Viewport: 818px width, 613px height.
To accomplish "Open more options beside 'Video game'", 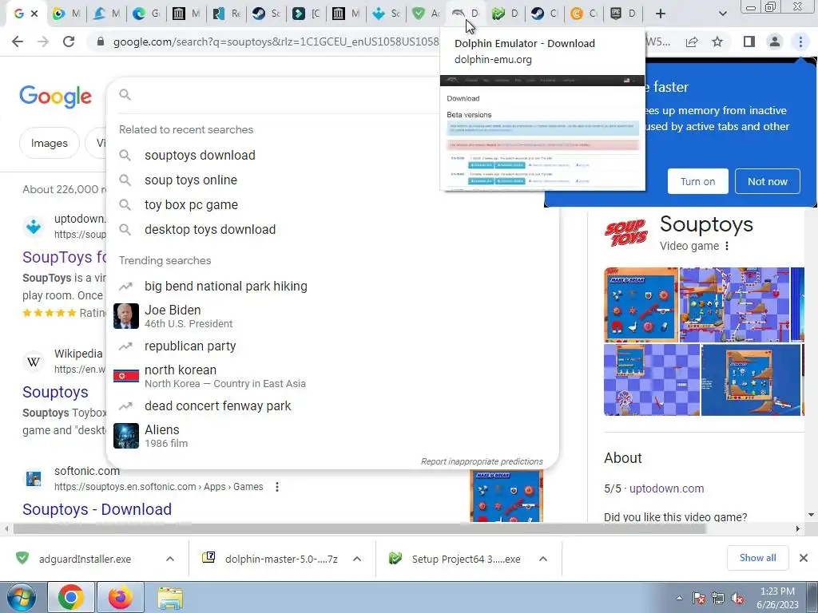I will click(727, 246).
